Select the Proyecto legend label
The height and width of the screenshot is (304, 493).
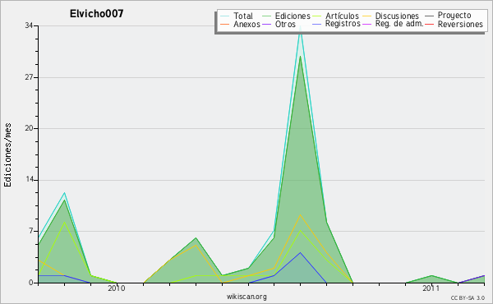click(454, 16)
